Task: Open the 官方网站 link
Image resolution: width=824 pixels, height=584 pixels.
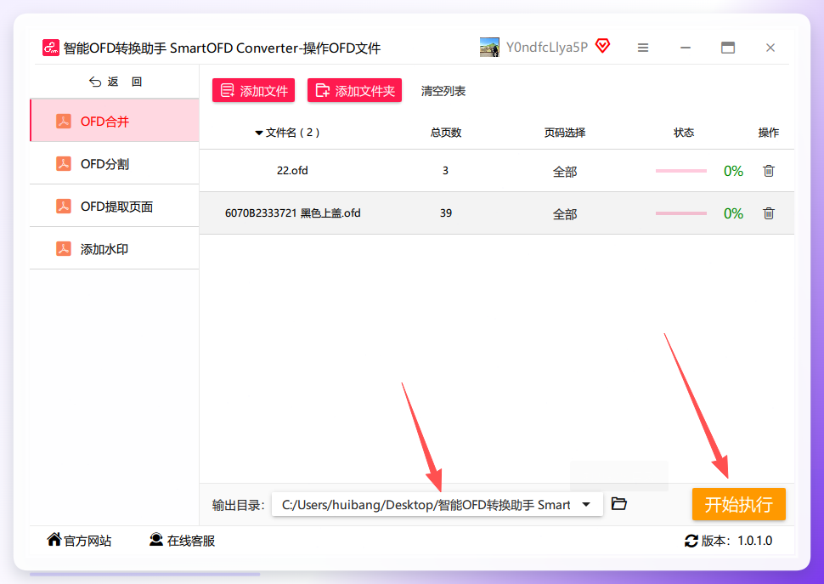Action: (x=79, y=540)
